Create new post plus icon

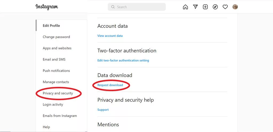(205, 7)
